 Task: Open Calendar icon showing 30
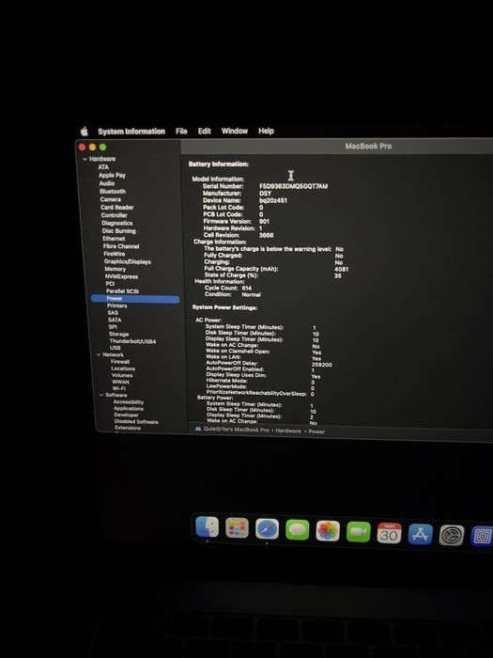click(x=390, y=533)
